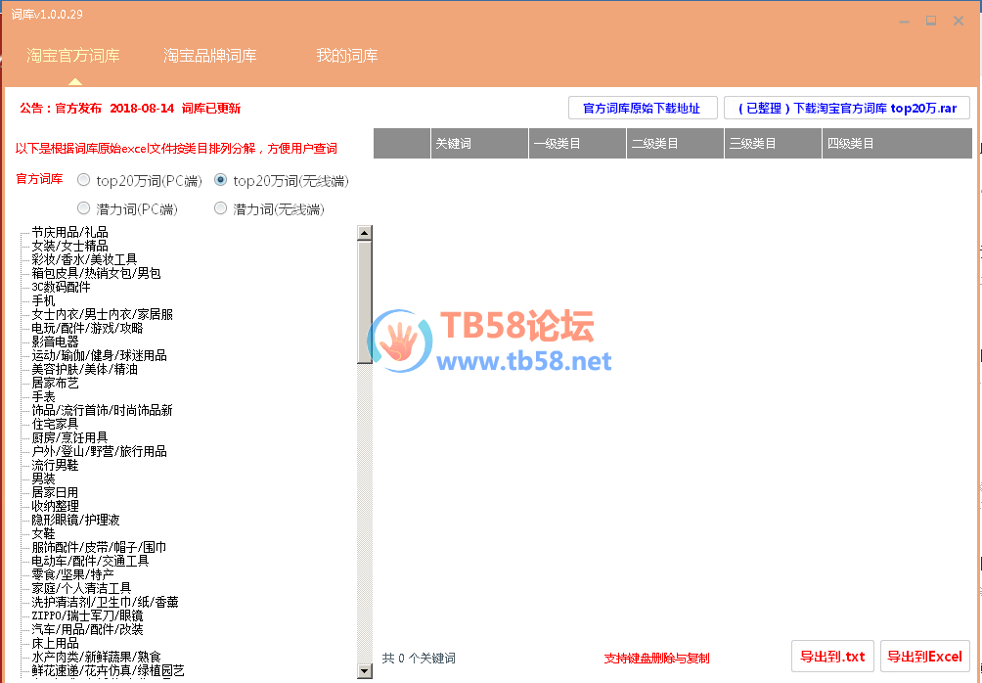Select 水产肉类/新鲜蔬果/熟食 category
Image resolution: width=982 pixels, height=683 pixels.
coord(97,657)
